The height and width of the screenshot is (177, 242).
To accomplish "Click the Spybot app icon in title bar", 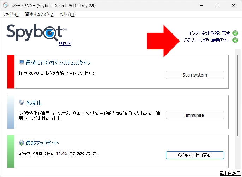I will pos(6,5).
